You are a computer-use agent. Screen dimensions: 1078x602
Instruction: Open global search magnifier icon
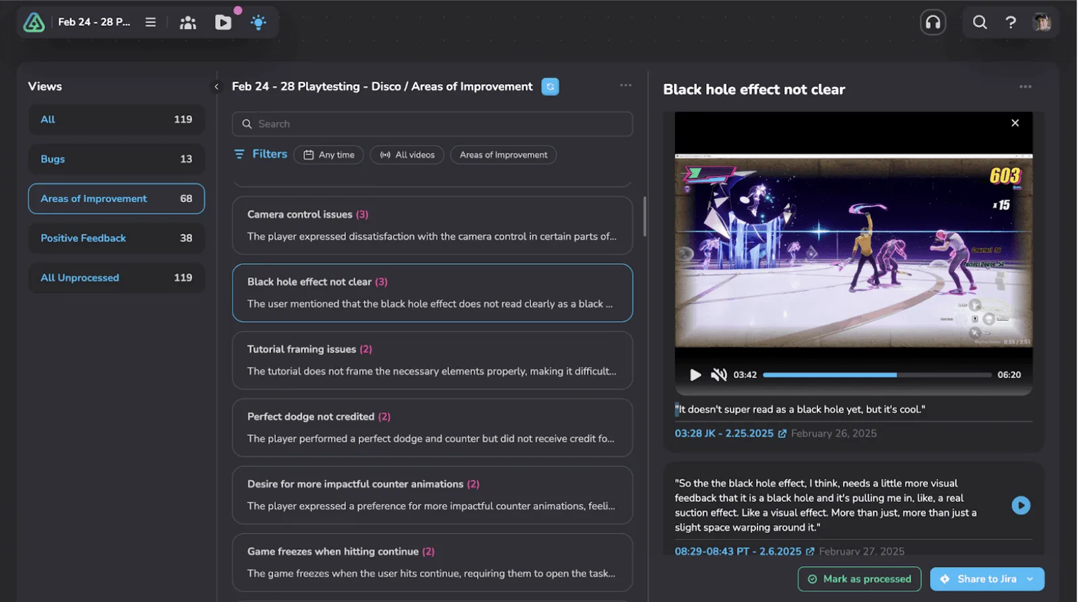click(980, 22)
